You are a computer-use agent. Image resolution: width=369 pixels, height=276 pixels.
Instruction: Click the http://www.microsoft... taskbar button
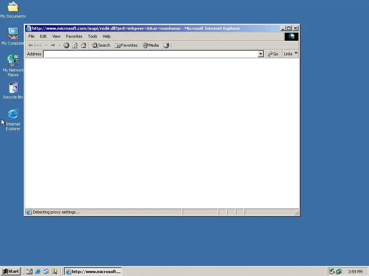93,272
